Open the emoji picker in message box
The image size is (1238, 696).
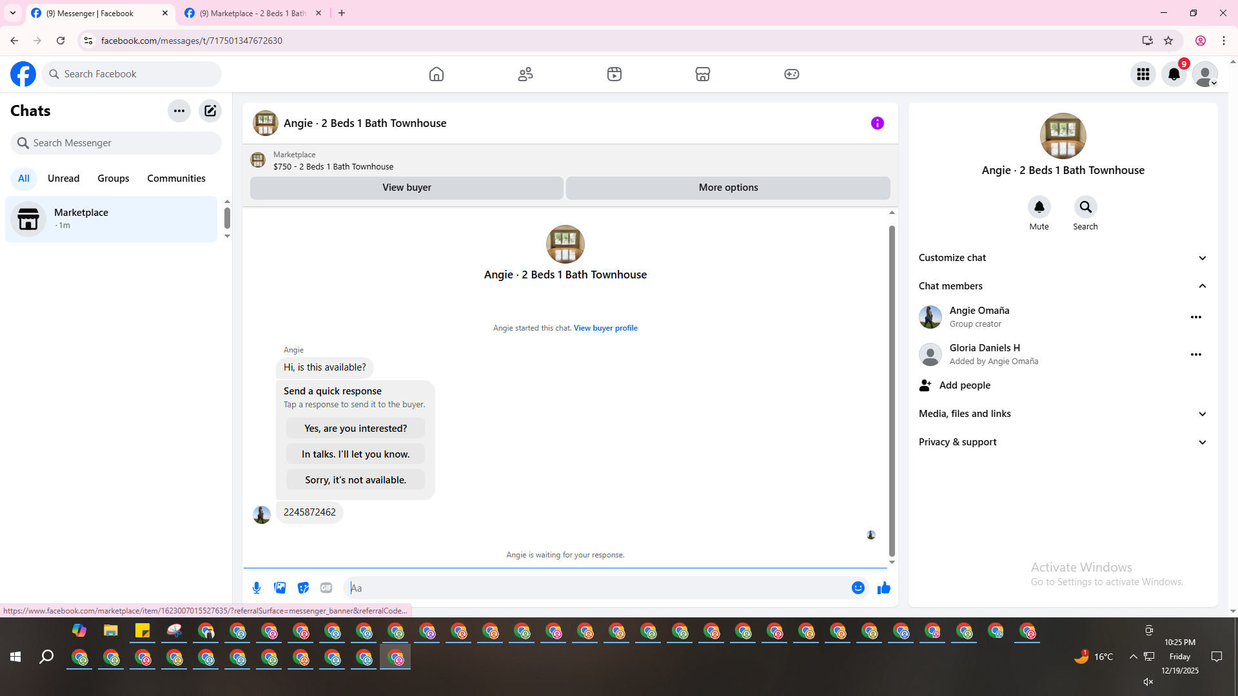click(x=858, y=588)
